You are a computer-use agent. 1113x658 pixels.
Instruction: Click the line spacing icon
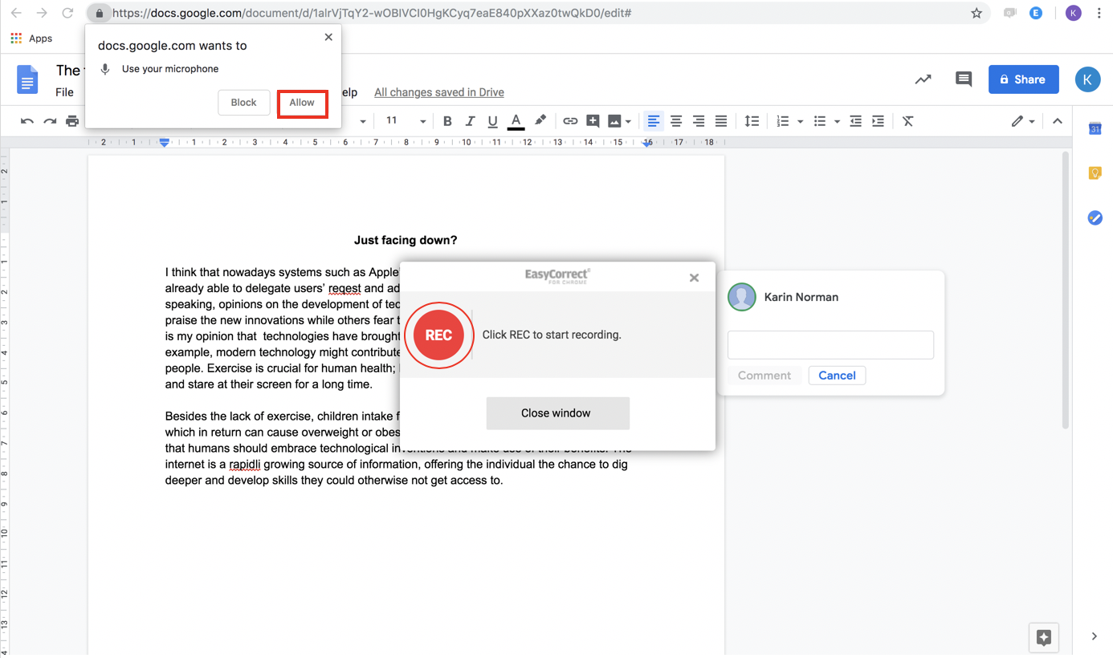[752, 121]
